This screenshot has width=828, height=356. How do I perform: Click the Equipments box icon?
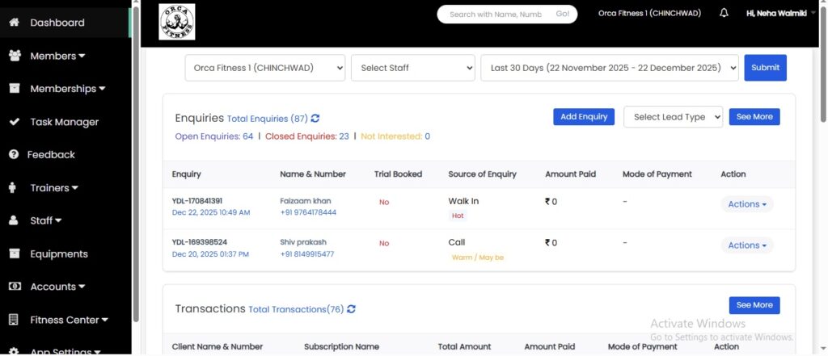click(x=15, y=253)
